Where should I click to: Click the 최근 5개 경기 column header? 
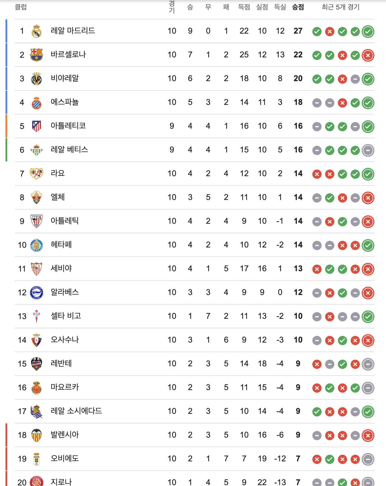click(x=340, y=7)
